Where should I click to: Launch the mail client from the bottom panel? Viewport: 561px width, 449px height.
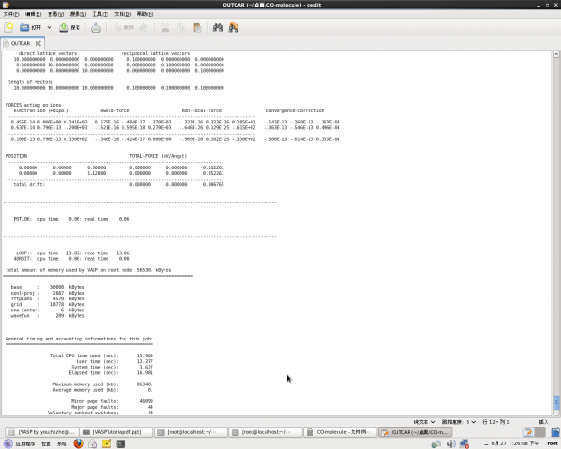pyautogui.click(x=93, y=444)
